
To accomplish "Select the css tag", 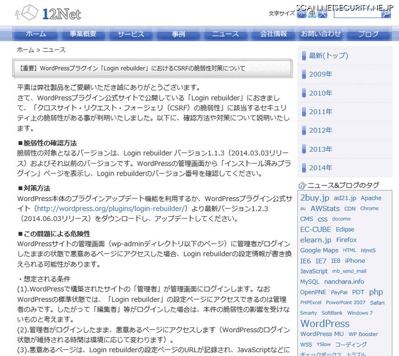I will coord(322,219).
